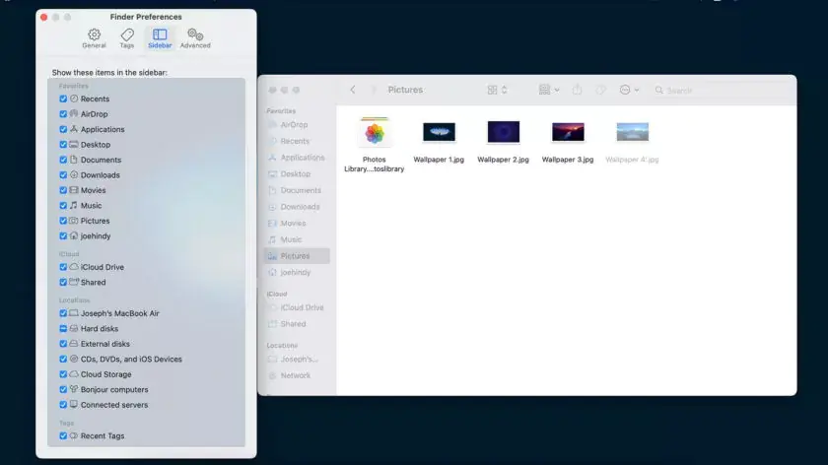Open Desktop in Finder window sidebar
This screenshot has height=465, width=828.
click(297, 174)
